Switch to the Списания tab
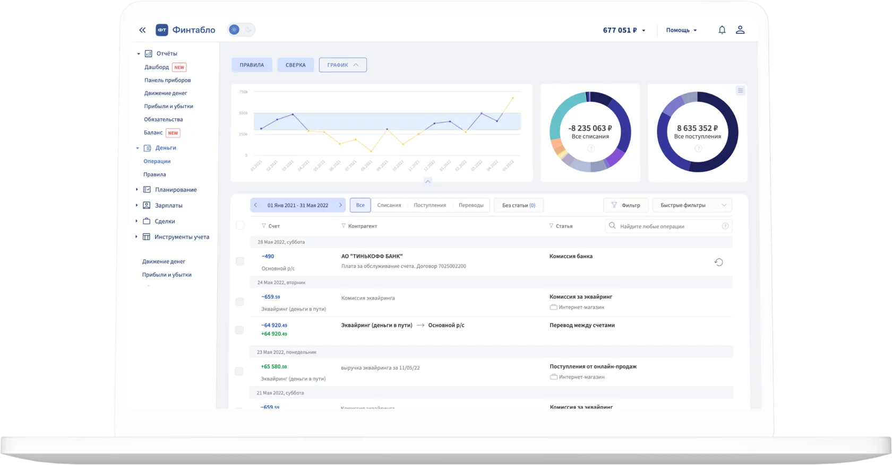This screenshot has height=465, width=892. [x=389, y=205]
